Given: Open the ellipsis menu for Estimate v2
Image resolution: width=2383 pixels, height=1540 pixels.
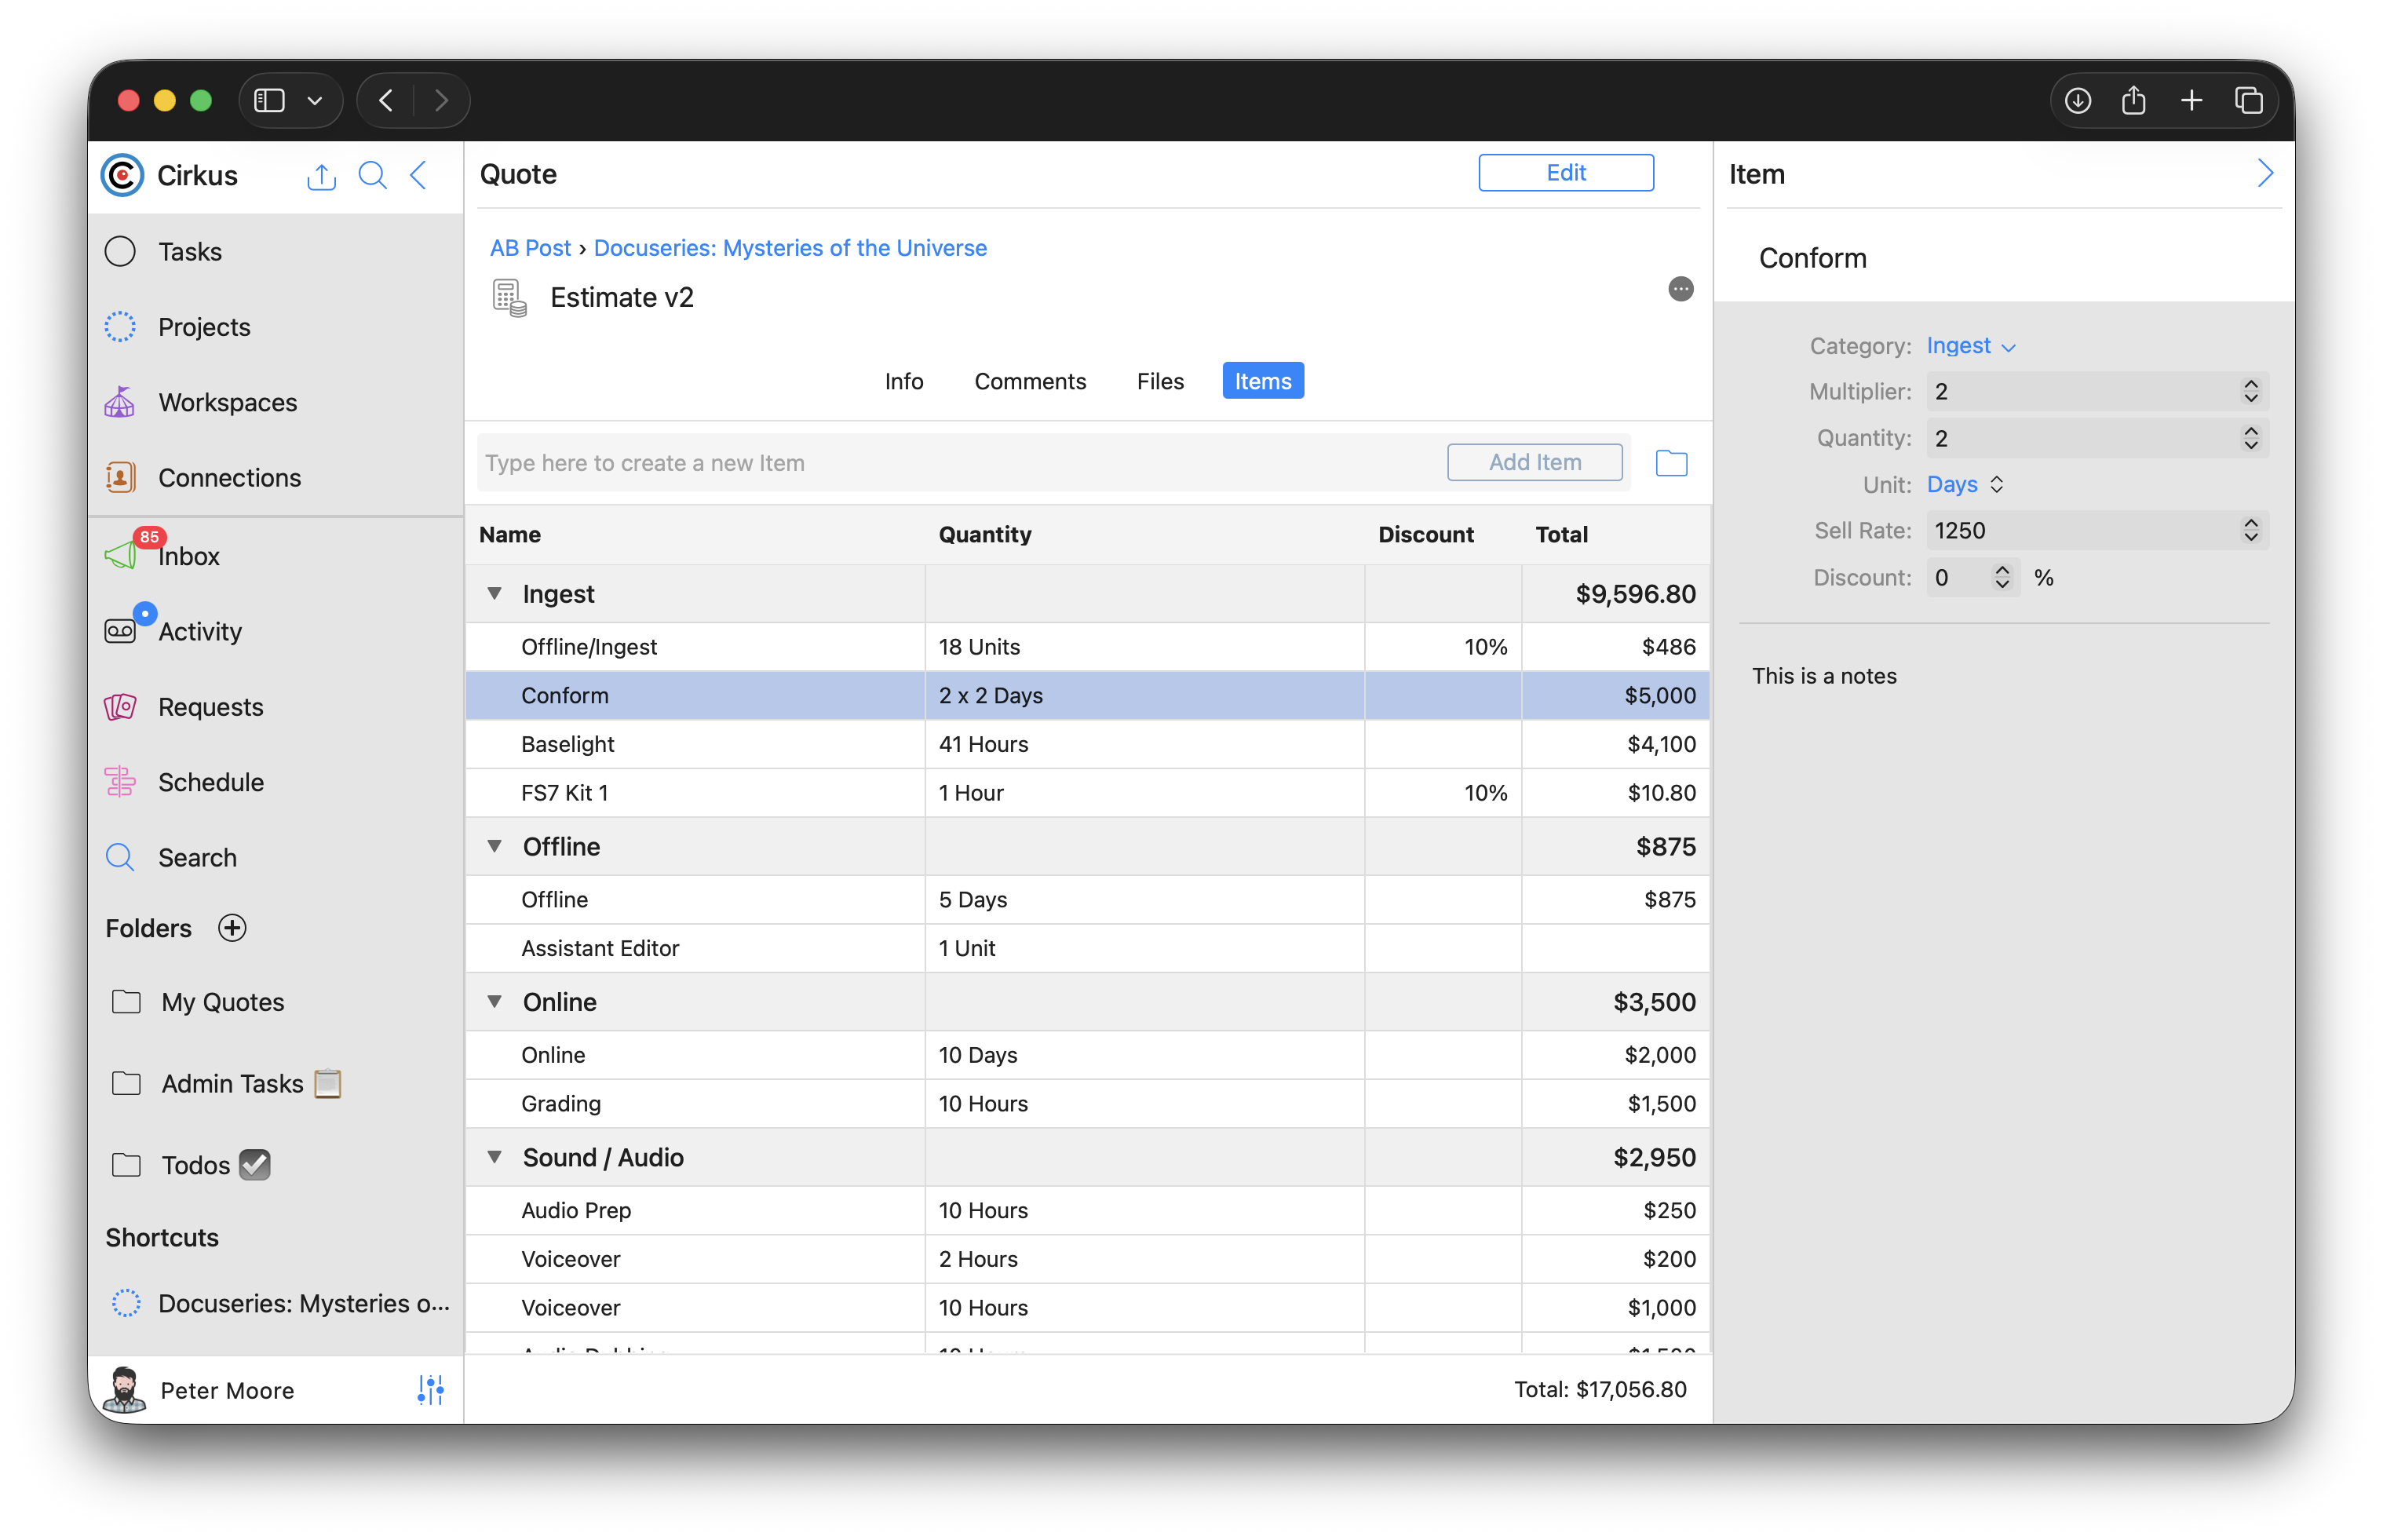Looking at the screenshot, I should (x=1680, y=289).
